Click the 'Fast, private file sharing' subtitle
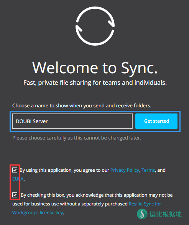 tap(95, 83)
